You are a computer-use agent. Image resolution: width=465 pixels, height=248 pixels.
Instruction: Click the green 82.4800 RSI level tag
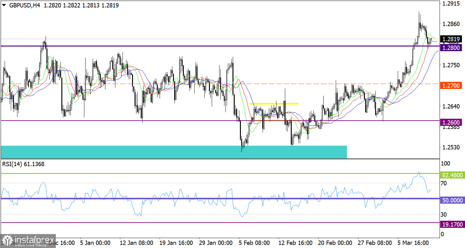pyautogui.click(x=453, y=175)
